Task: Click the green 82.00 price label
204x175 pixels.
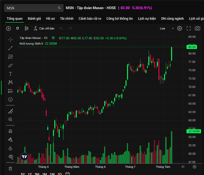Action: pos(192,47)
